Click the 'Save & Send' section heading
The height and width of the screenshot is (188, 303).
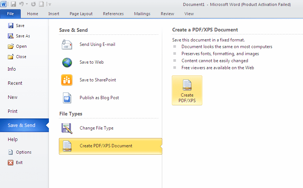(73, 30)
